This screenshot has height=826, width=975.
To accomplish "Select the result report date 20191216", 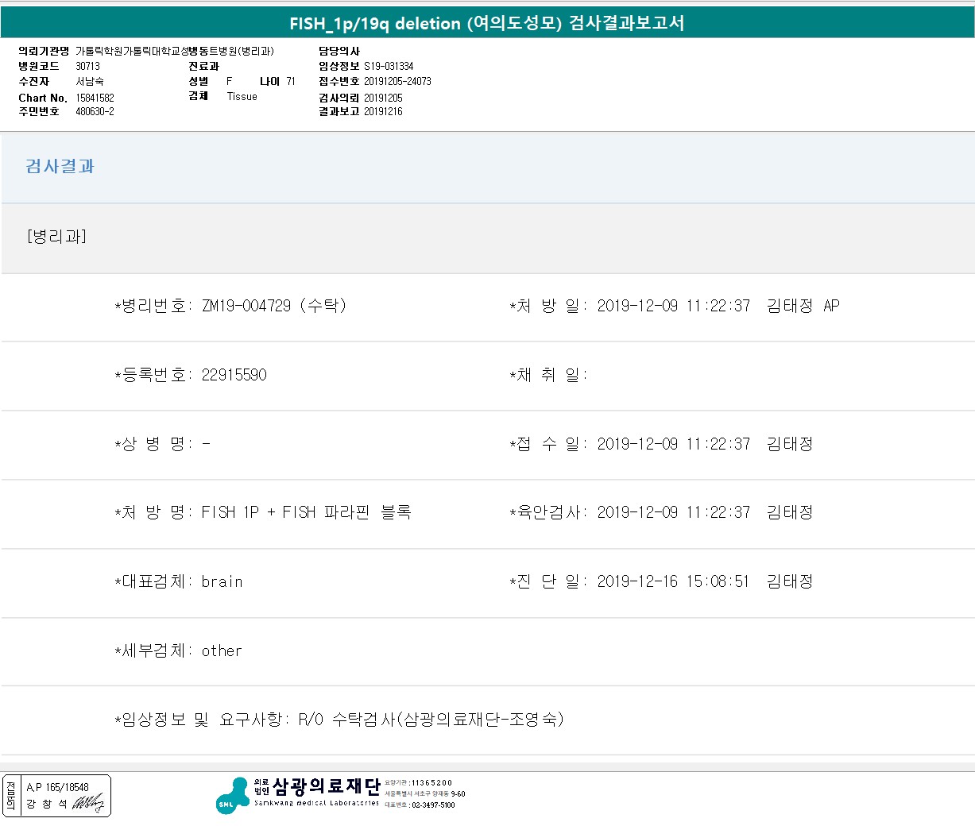I will click(x=383, y=112).
